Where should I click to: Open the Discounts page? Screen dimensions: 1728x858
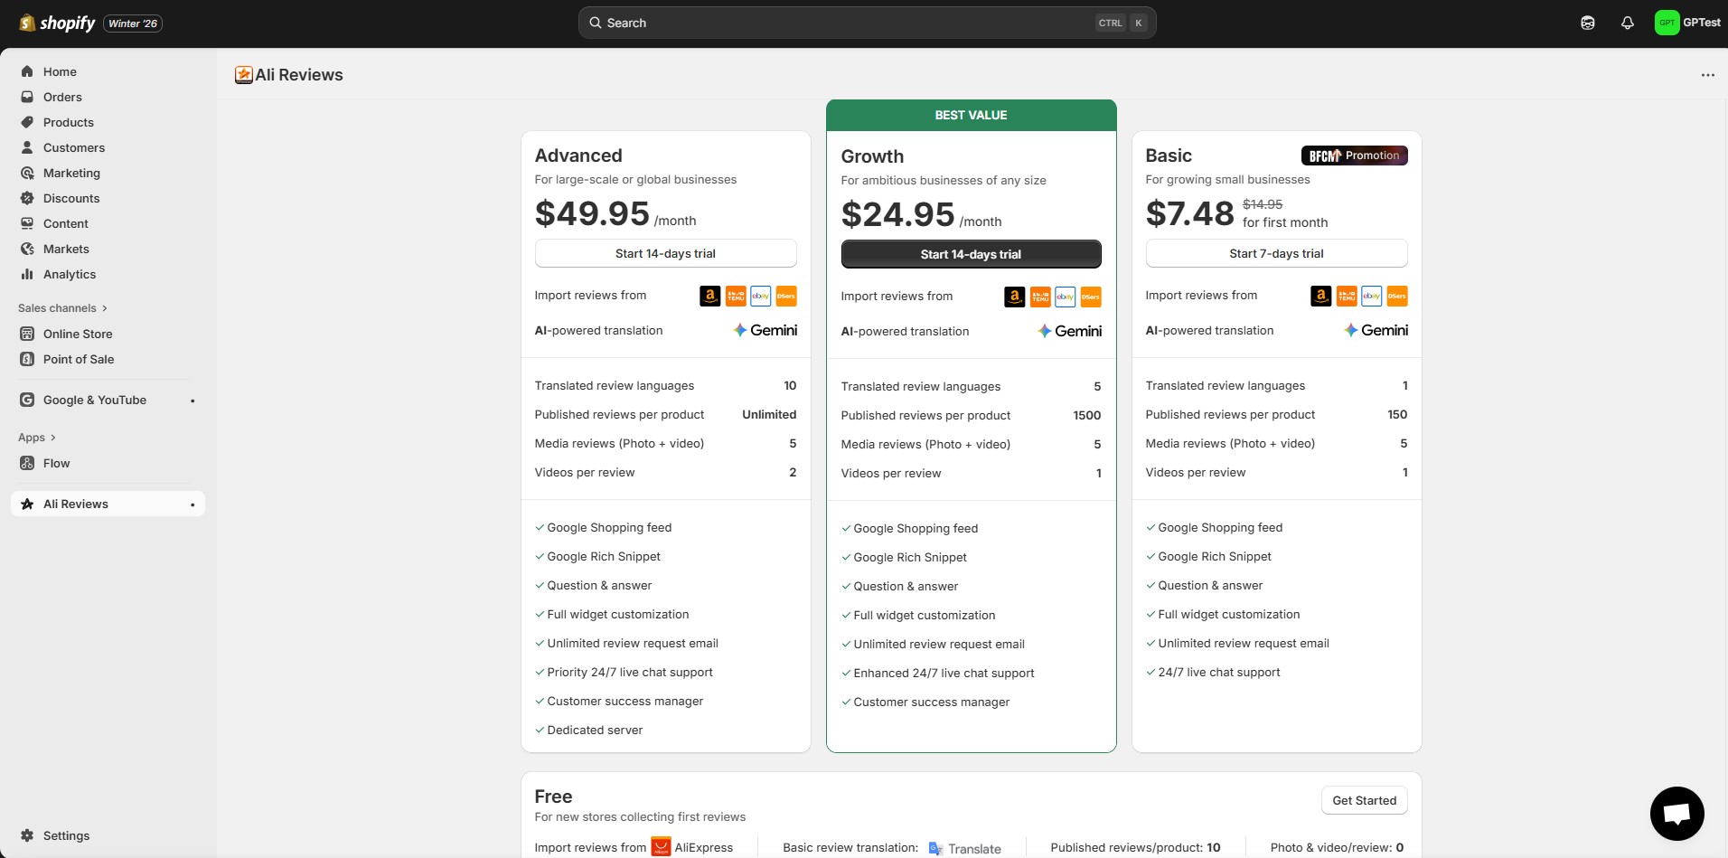tap(72, 198)
